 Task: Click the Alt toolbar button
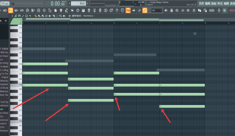(x=183, y=10)
